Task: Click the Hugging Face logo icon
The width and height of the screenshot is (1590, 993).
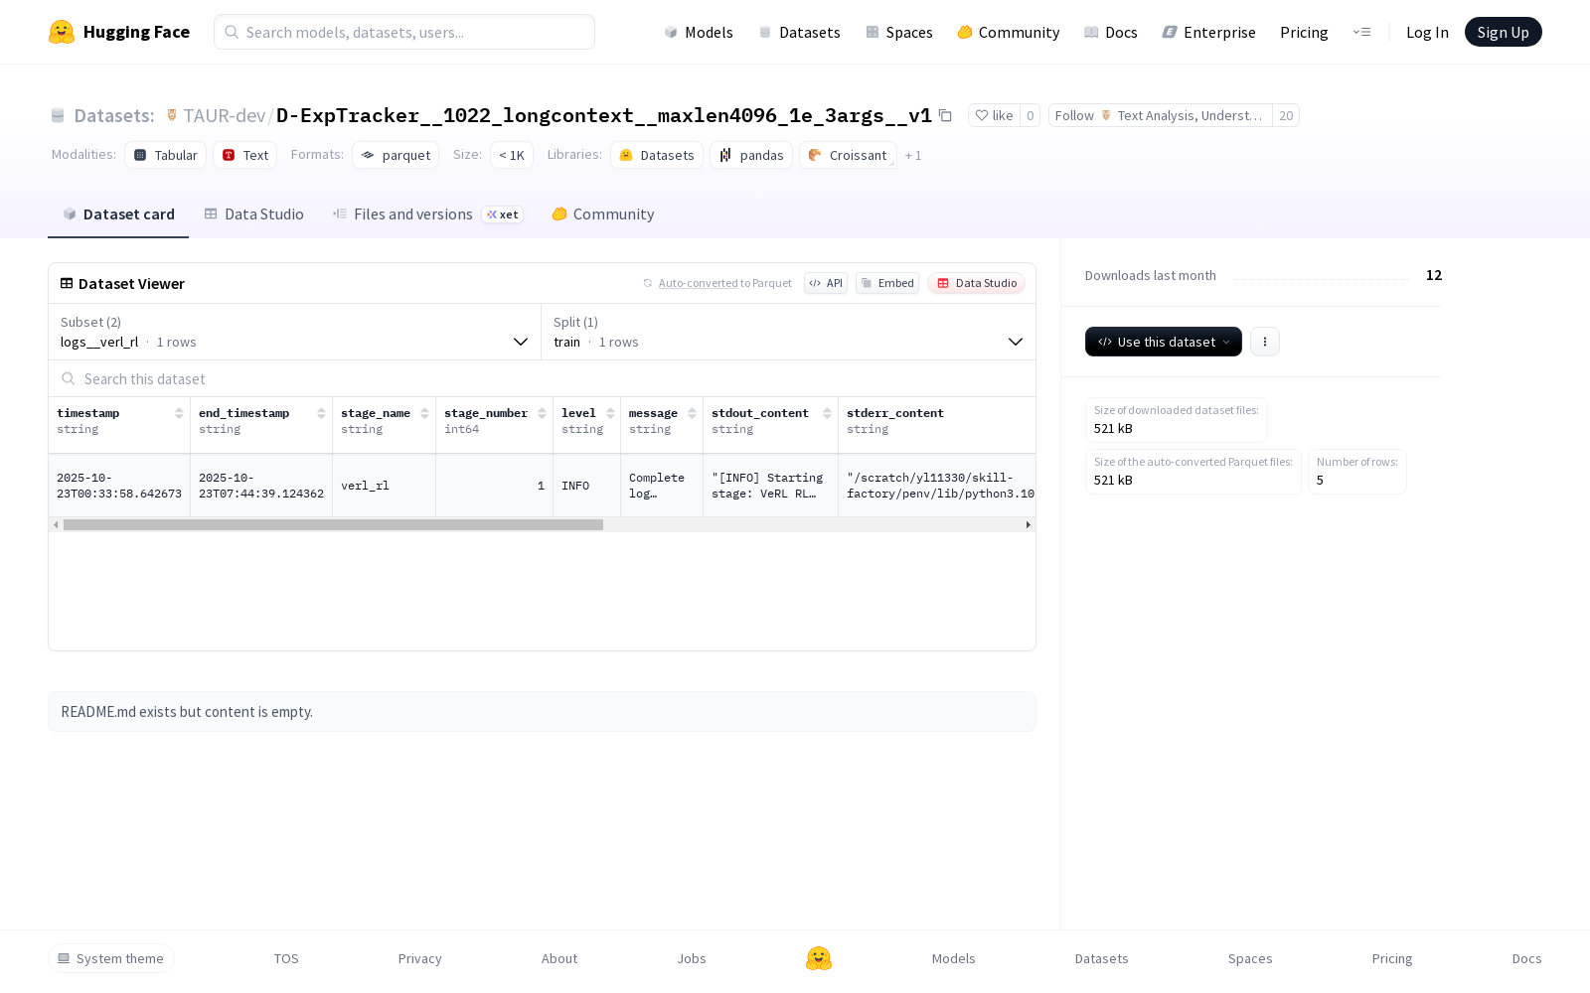Action: tap(62, 32)
